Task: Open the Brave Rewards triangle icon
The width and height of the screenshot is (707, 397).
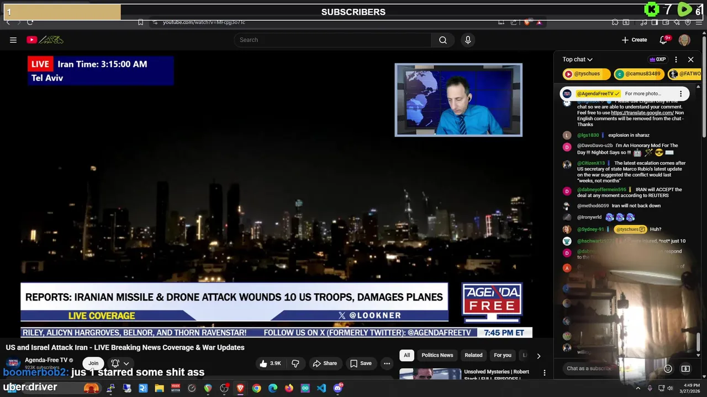Action: (539, 22)
